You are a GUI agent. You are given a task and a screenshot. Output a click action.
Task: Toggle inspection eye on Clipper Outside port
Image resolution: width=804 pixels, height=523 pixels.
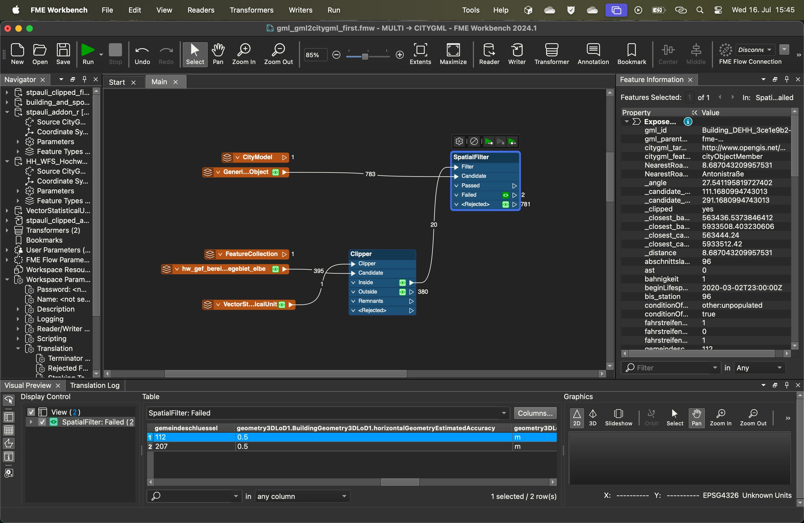coord(402,292)
